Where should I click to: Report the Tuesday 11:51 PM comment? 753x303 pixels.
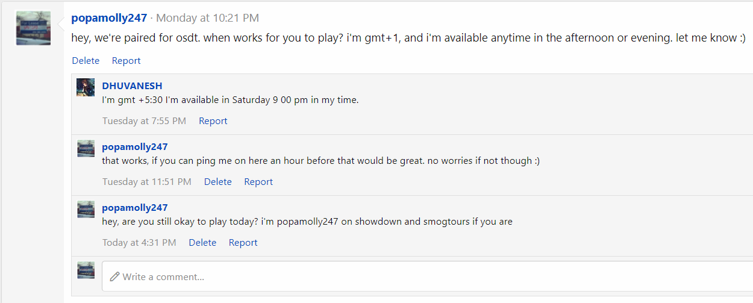258,181
